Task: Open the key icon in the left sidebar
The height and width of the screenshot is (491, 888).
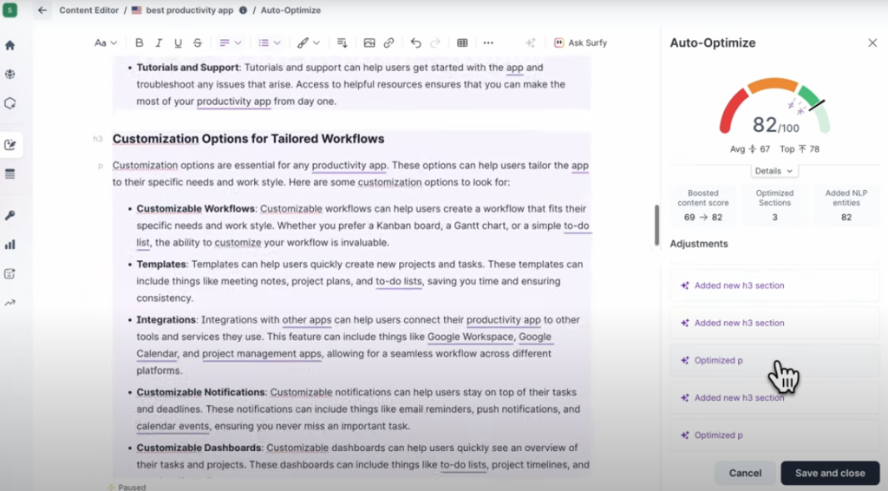Action: pos(10,215)
